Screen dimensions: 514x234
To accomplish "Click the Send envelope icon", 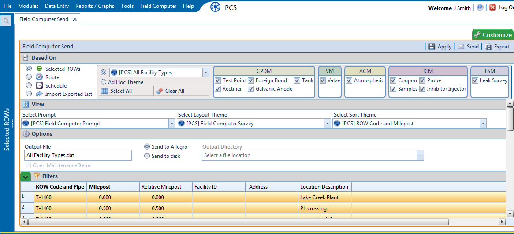I will (x=461, y=47).
